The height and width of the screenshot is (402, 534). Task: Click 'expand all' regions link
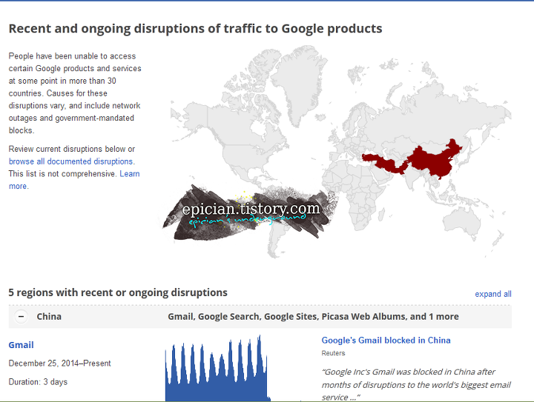pyautogui.click(x=493, y=294)
